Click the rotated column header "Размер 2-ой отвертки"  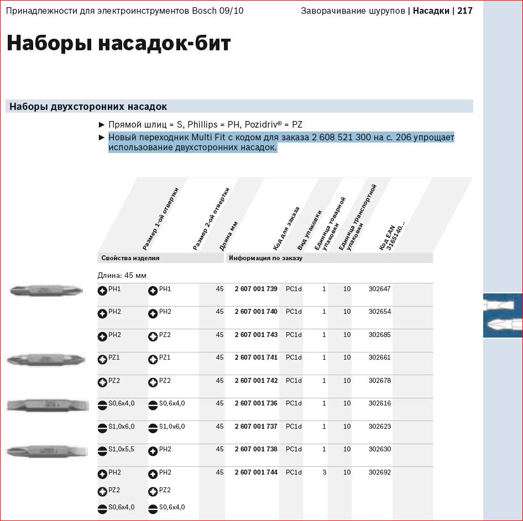point(211,219)
